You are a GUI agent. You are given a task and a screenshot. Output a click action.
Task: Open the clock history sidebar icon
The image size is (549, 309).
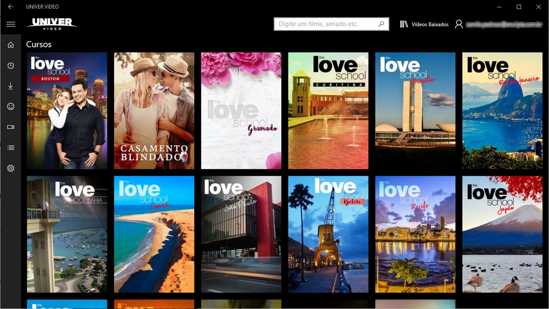pyautogui.click(x=11, y=66)
